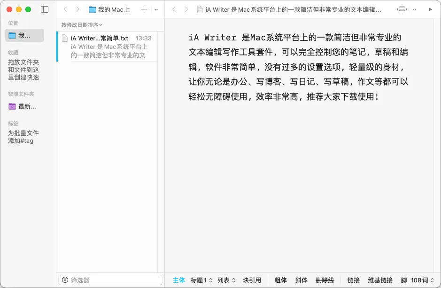Click the 链接 link button
441x288 pixels.
click(353, 280)
